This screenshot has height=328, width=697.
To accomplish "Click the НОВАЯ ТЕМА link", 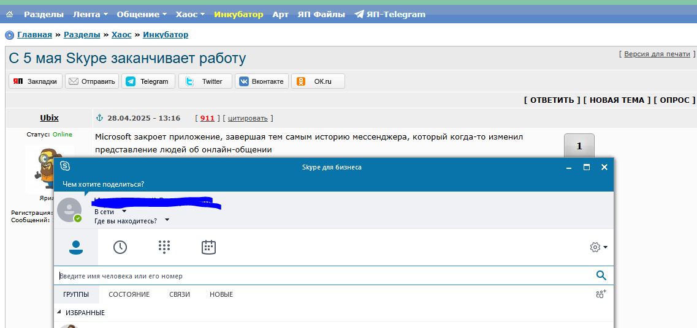I will pos(617,100).
